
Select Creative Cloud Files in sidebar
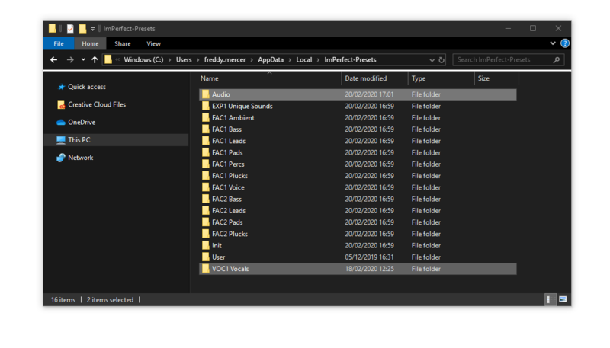[96, 104]
